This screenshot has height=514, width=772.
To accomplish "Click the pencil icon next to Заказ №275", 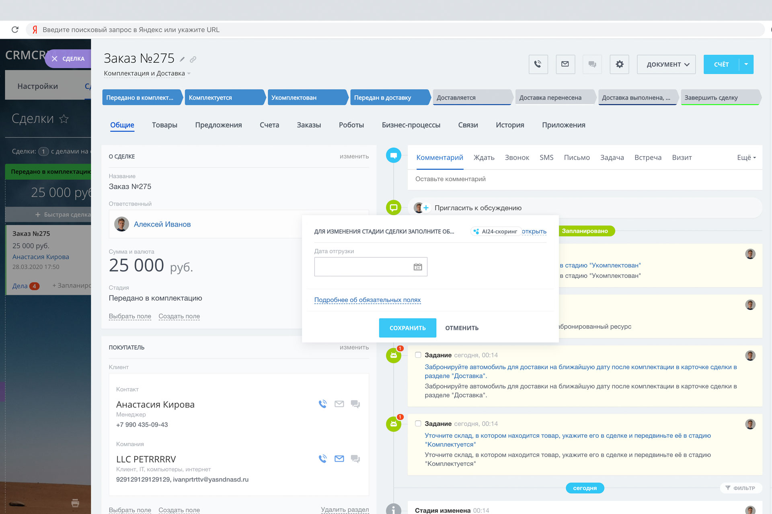I will click(182, 59).
